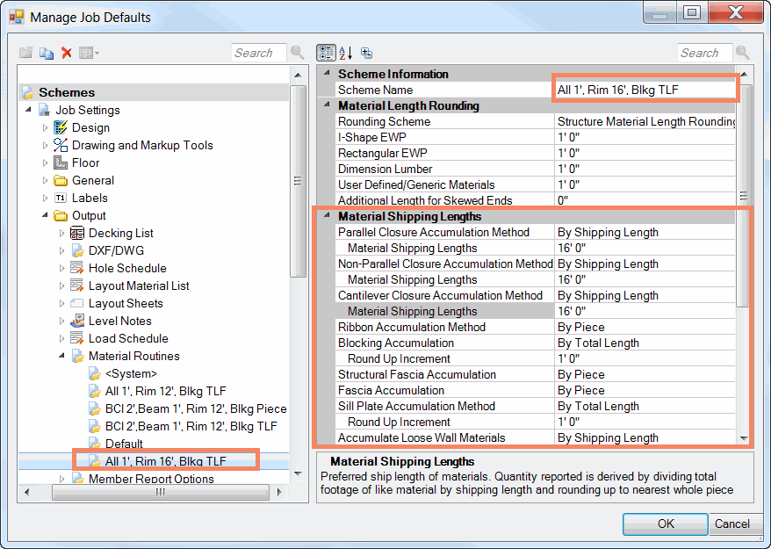Viewport: 771px width, 549px height.
Task: Click Sill Plate Accumulation Method value
Action: pyautogui.click(x=645, y=406)
